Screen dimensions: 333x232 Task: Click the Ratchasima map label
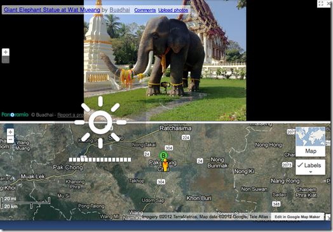point(175,128)
